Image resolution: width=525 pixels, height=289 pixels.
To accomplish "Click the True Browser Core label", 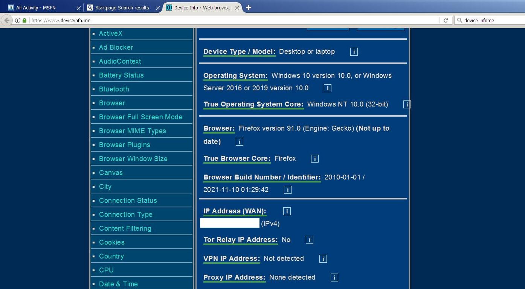I will click(x=237, y=159).
